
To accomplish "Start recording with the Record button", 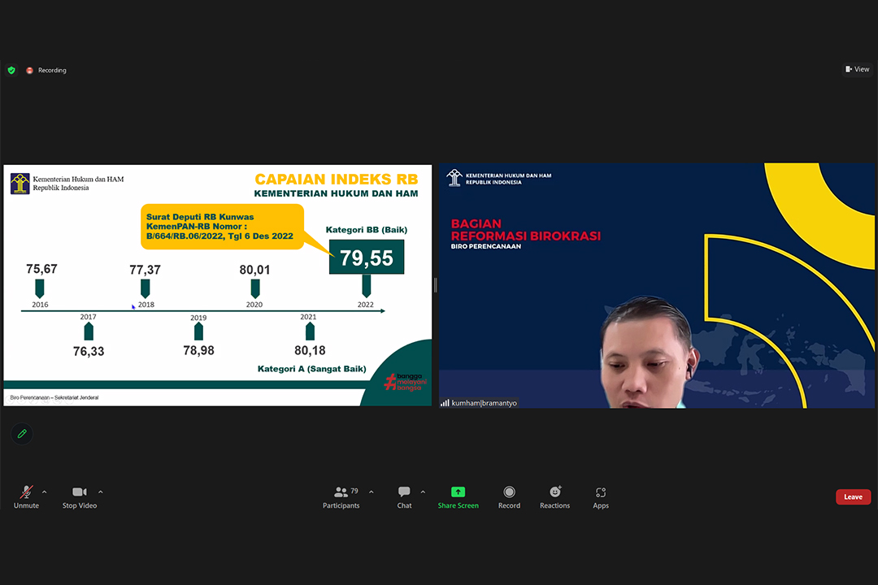I will coord(509,496).
